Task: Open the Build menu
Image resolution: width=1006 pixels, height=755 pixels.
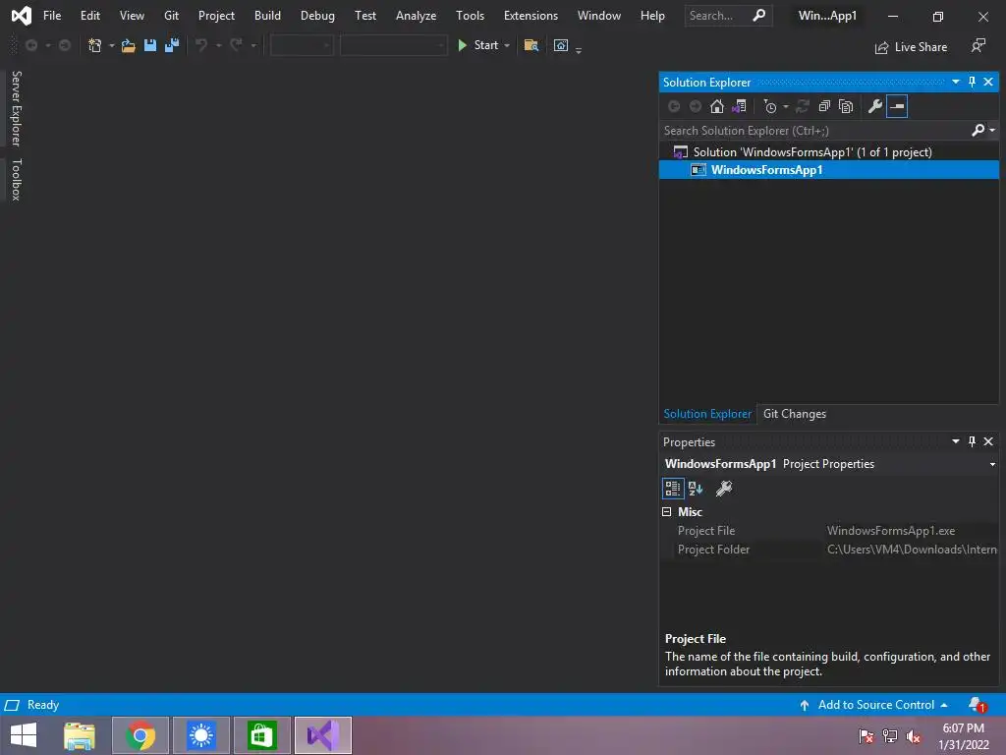Action: pyautogui.click(x=267, y=16)
